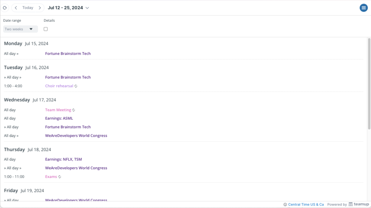Screen dimensions: 371x208
Task: Open the Two weeks date range dropdown
Action: [x=20, y=29]
